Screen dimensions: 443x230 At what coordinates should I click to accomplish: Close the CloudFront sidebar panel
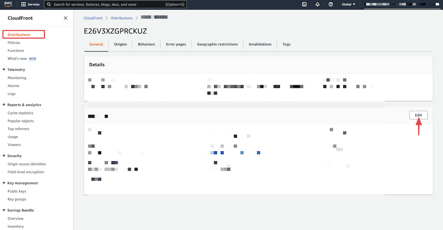tap(65, 18)
